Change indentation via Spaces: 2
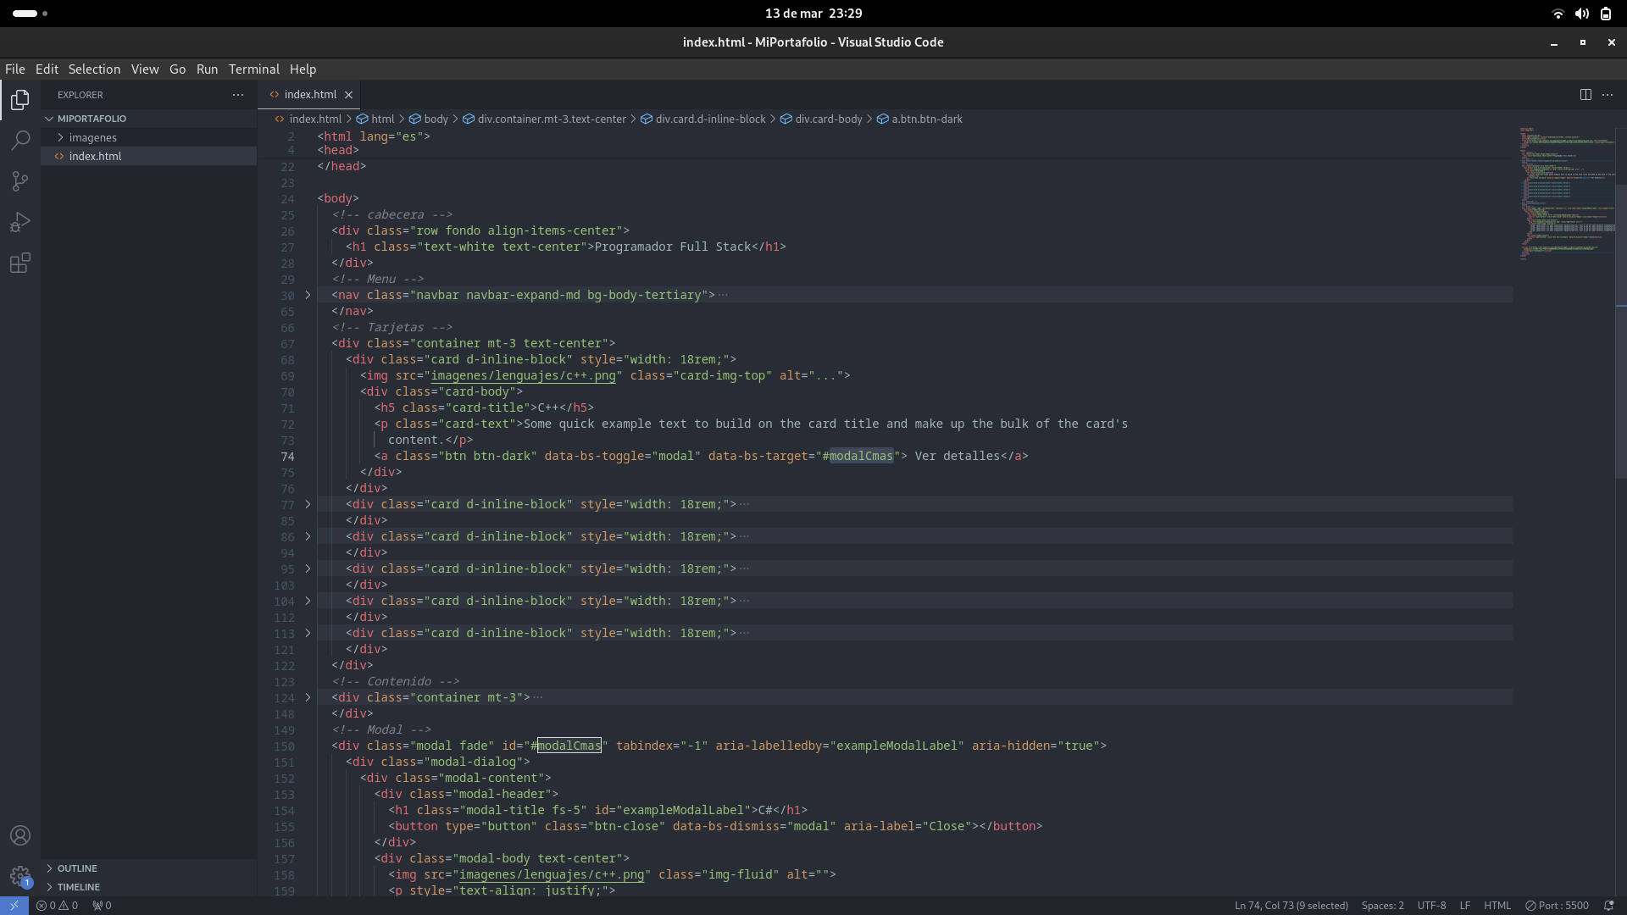 pos(1382,906)
